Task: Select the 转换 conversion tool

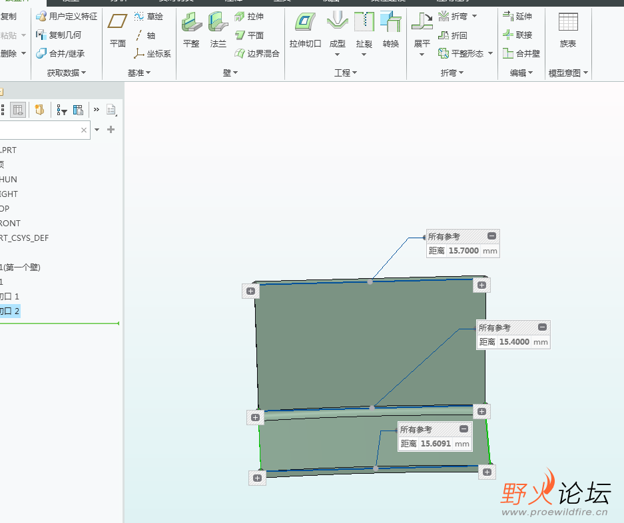Action: 391,31
